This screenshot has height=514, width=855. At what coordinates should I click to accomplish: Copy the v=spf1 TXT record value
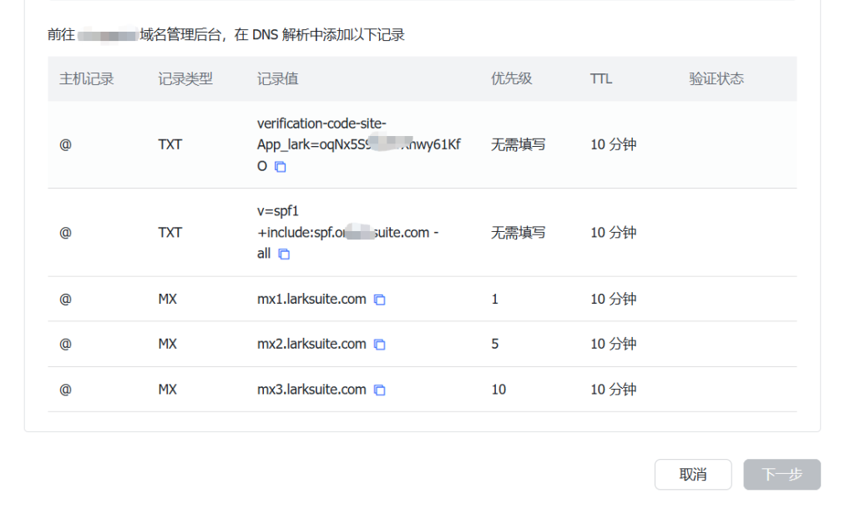[x=284, y=254]
